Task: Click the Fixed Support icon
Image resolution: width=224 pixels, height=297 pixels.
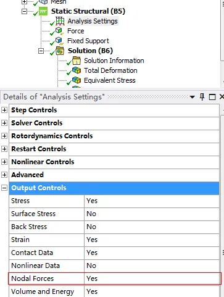Action: 60,41
